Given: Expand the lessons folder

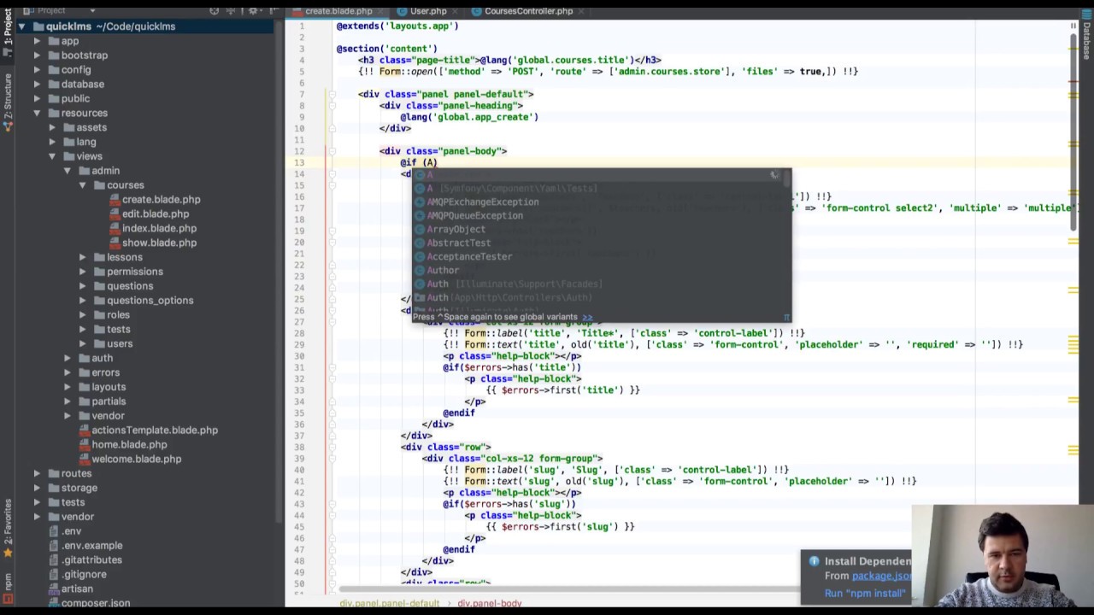Looking at the screenshot, I should click(83, 257).
